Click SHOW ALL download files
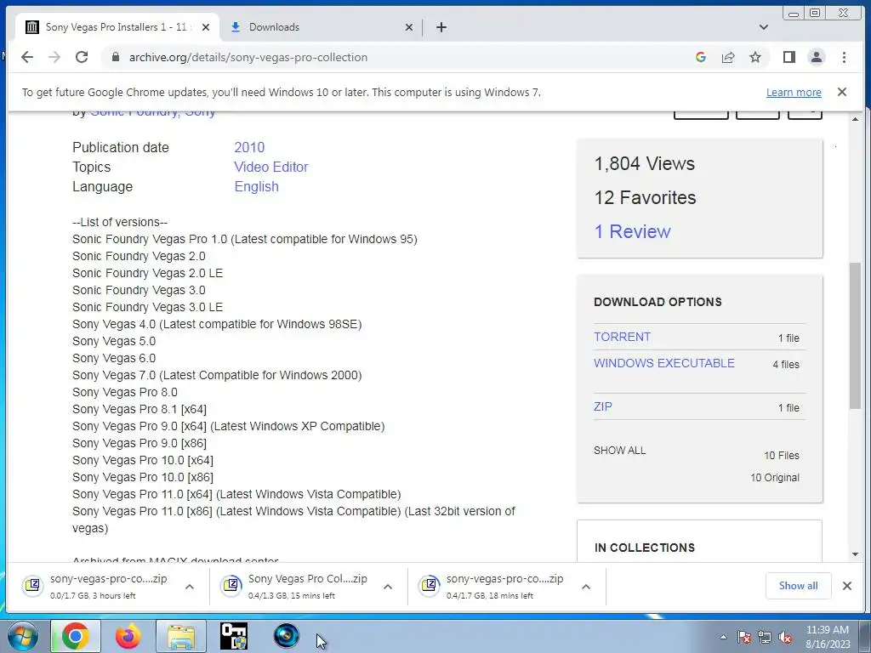871x653 pixels. click(x=619, y=451)
